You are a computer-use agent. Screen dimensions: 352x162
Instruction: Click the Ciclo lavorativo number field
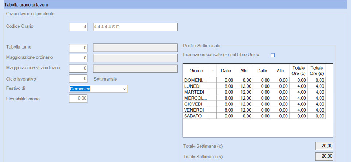(78, 79)
